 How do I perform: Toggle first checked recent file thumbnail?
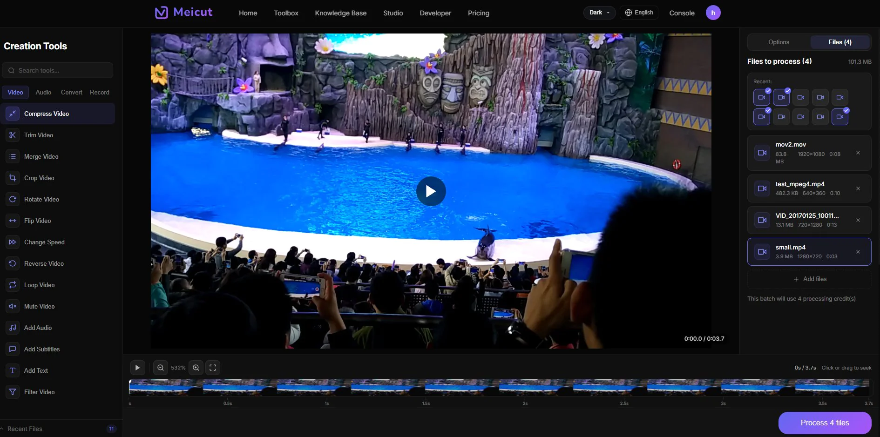[762, 97]
